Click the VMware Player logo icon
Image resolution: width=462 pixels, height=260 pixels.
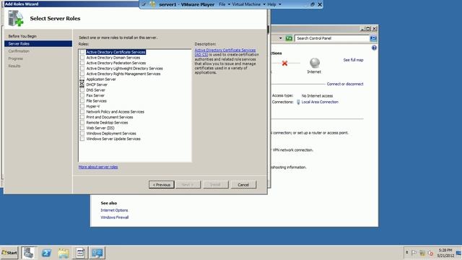coord(152,4)
